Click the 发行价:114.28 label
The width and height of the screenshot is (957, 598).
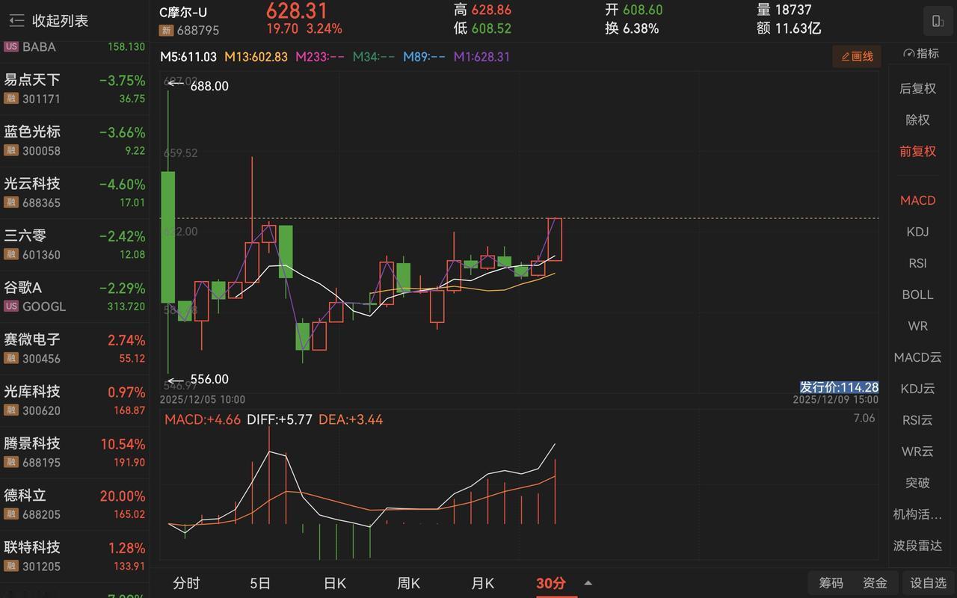pos(839,387)
